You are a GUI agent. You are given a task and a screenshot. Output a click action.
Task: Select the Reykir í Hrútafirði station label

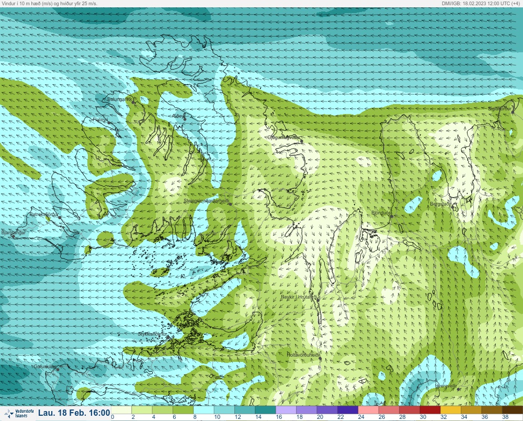(300, 297)
